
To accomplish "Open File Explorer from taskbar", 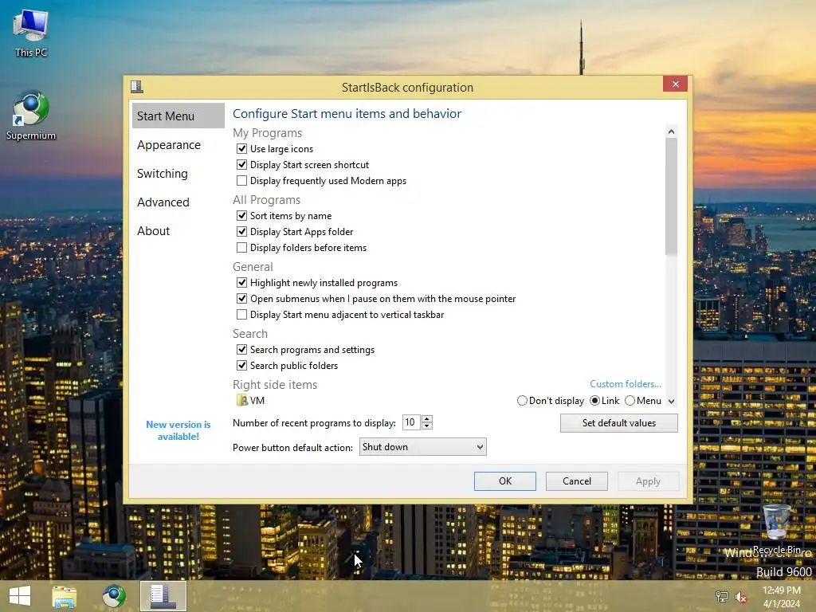I will (x=64, y=596).
